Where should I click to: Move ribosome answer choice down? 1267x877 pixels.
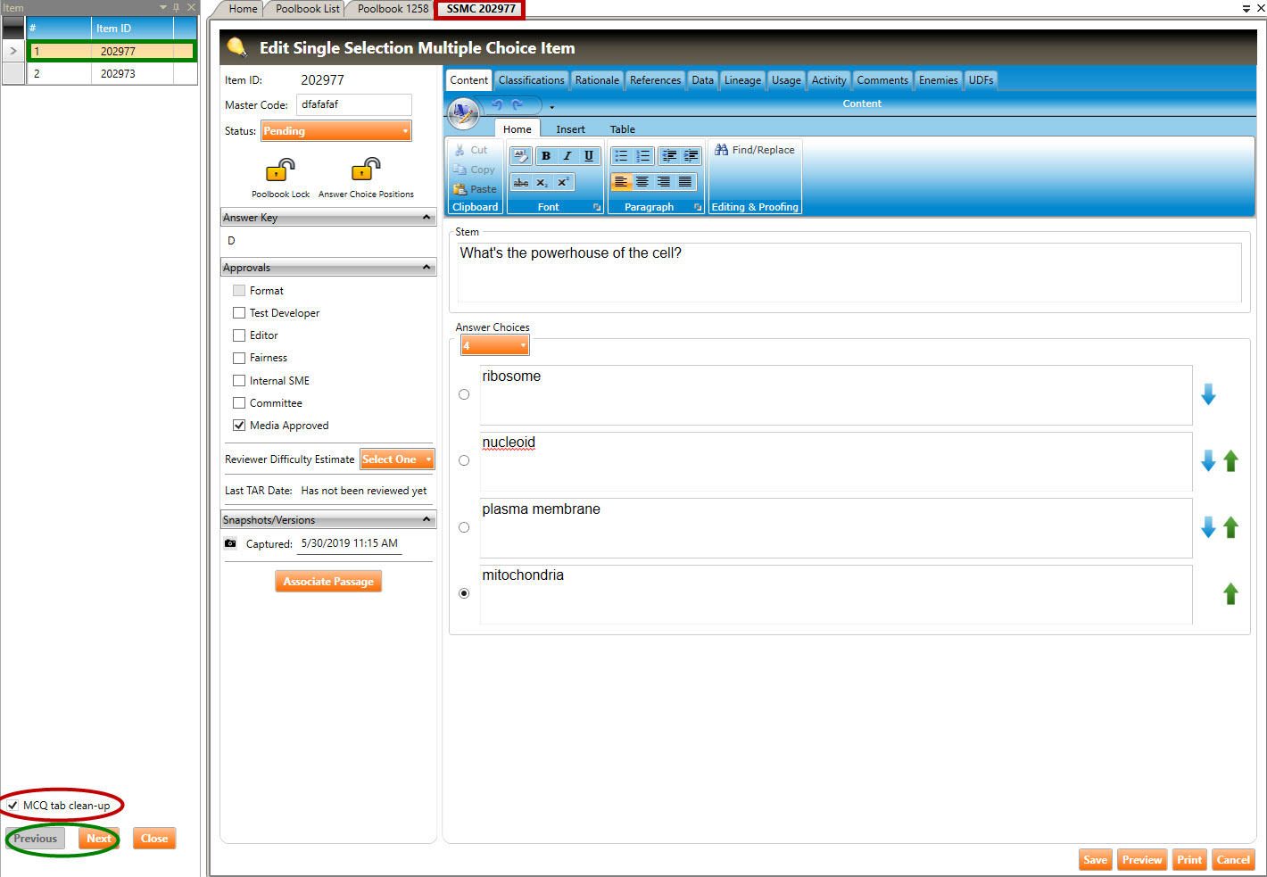click(x=1208, y=394)
